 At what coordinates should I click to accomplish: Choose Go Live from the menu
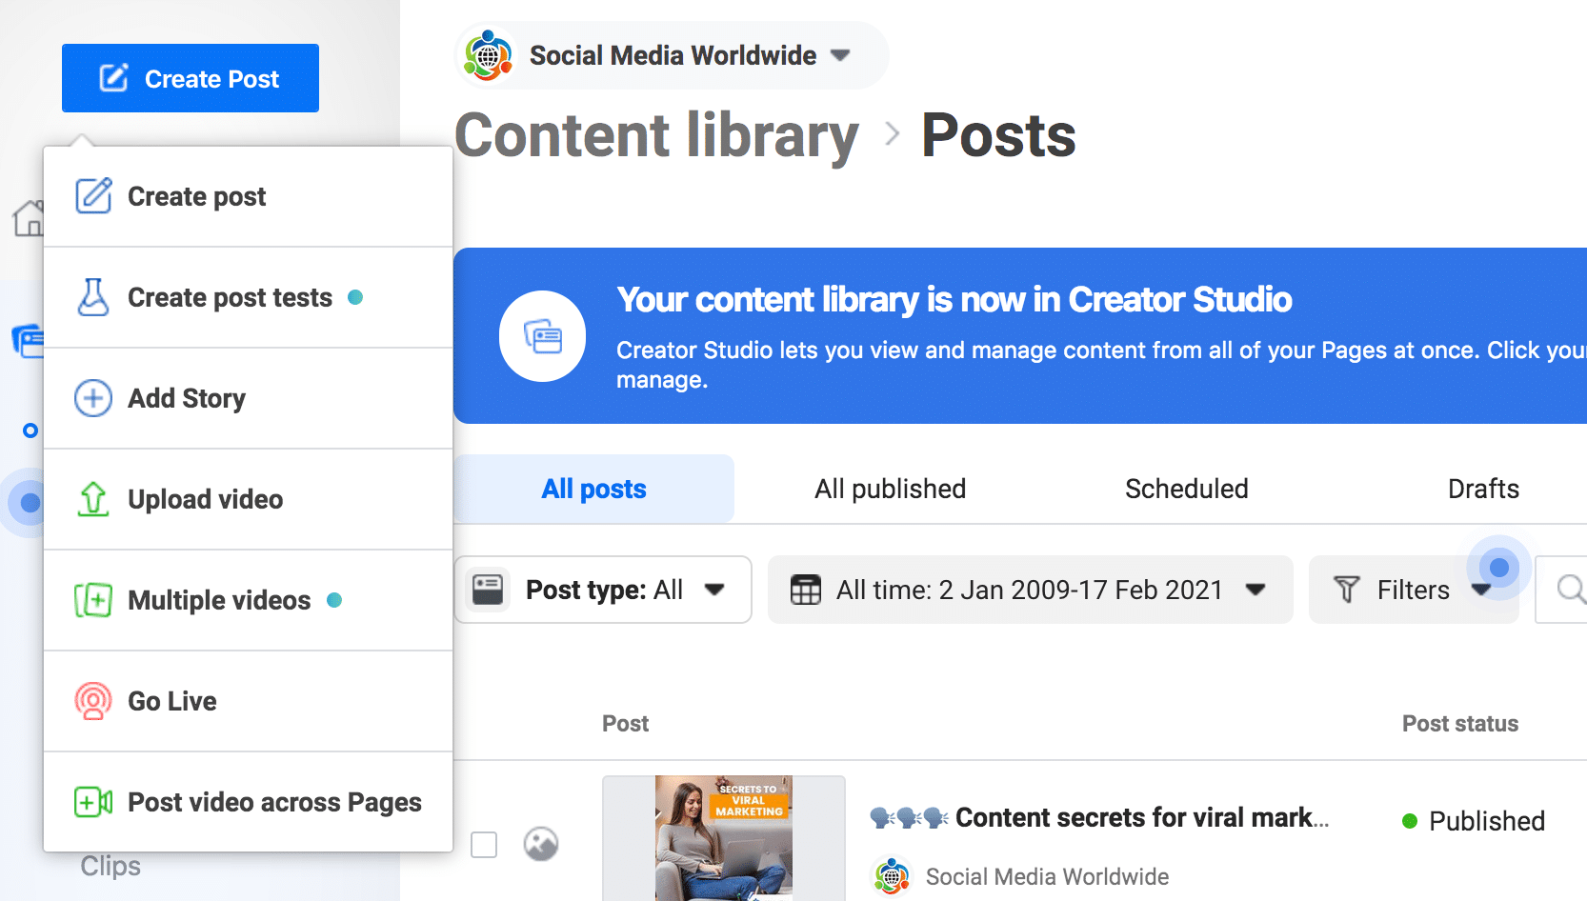point(248,701)
